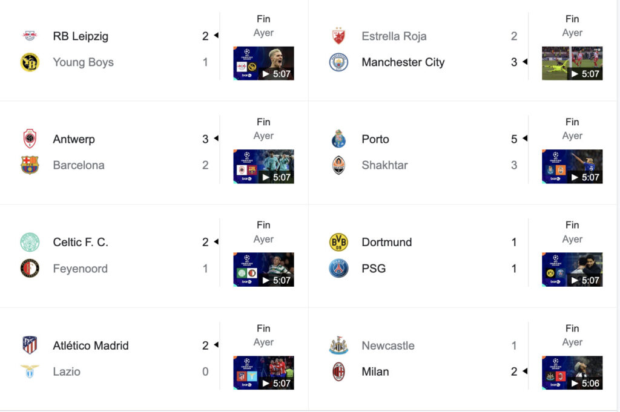Click the RB Leipzig club crest

30,36
